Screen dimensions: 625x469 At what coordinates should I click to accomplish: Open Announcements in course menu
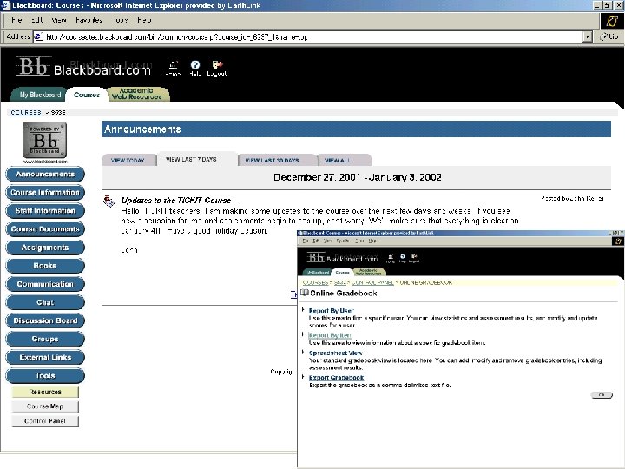(x=45, y=175)
